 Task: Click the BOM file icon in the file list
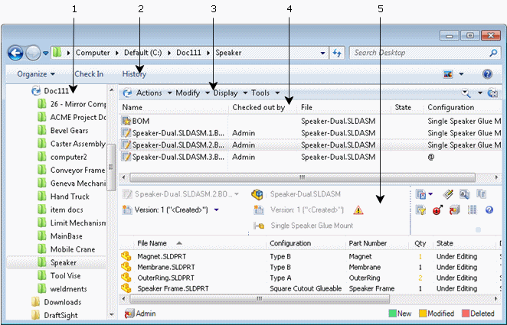pos(126,121)
